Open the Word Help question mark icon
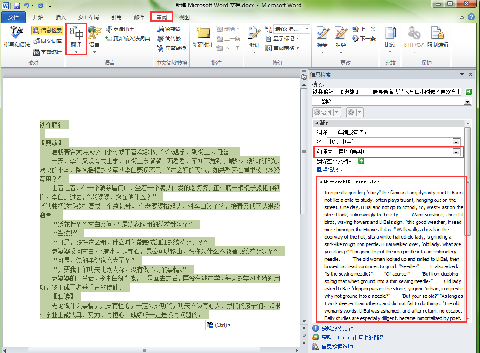This screenshot has height=353, width=480. [471, 17]
